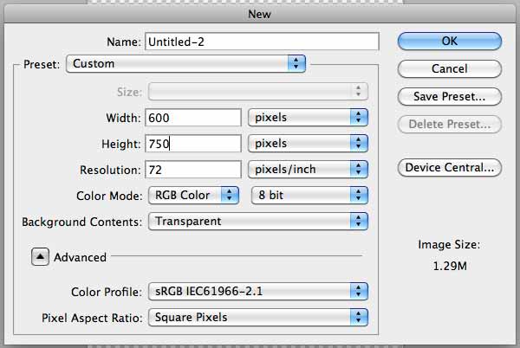Collapse the Advanced section triangle
Viewport: 520px width, 348px height.
pyautogui.click(x=40, y=256)
